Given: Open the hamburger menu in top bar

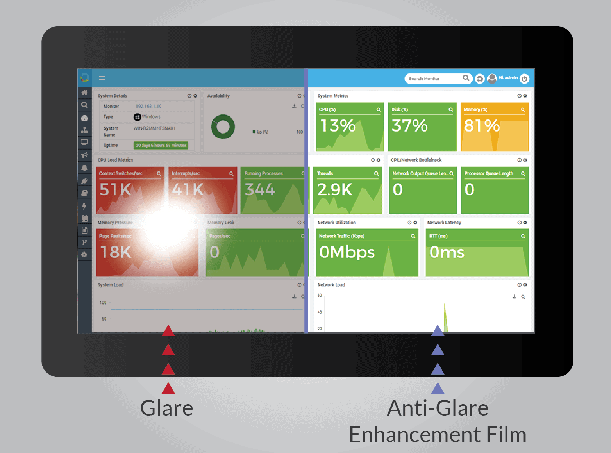Looking at the screenshot, I should click(102, 78).
